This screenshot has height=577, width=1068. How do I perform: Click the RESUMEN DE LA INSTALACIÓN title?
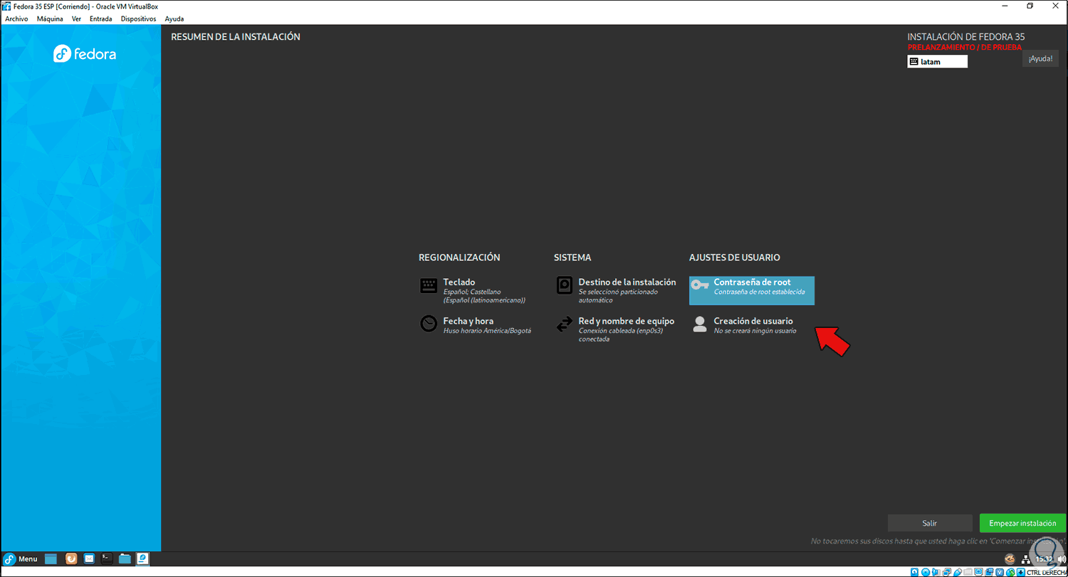(236, 37)
